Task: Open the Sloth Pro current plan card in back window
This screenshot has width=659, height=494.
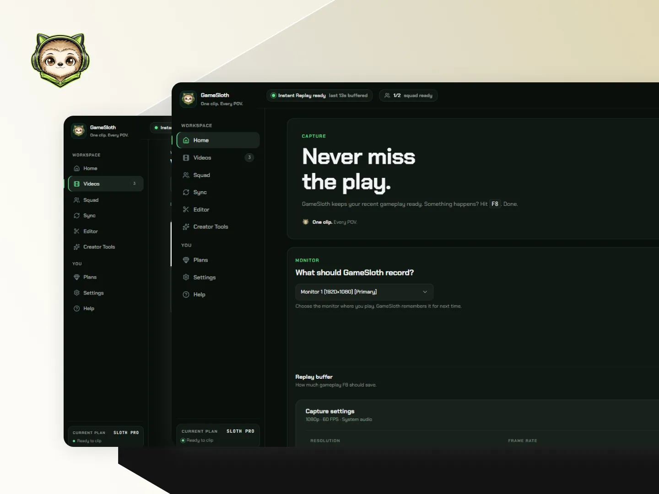Action: coord(106,436)
